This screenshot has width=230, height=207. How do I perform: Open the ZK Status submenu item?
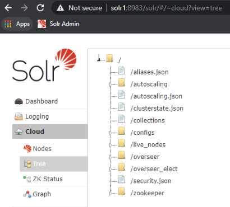coord(54,179)
